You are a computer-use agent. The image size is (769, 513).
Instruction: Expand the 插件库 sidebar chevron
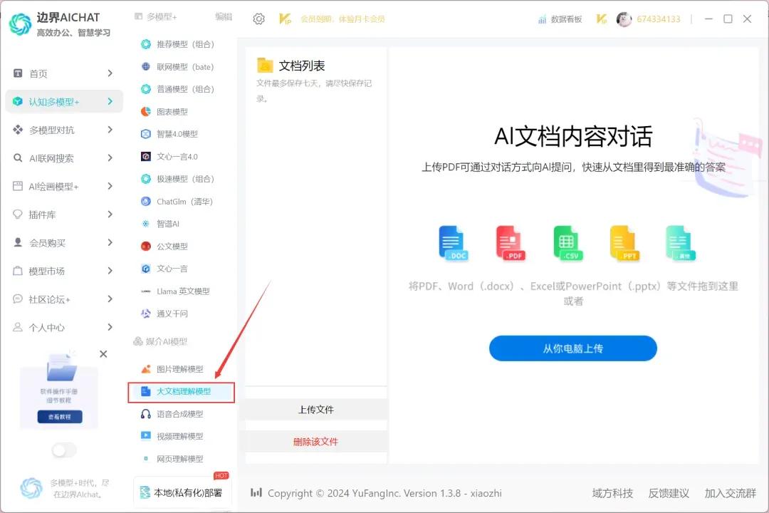click(x=110, y=214)
